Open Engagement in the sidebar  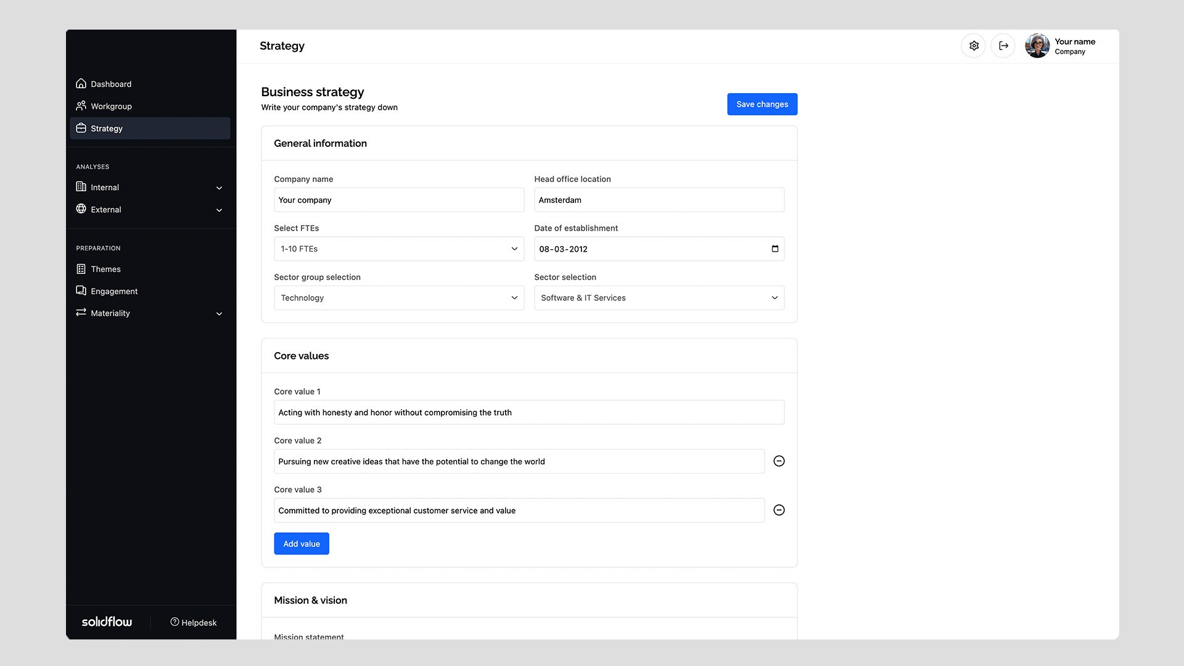tap(114, 291)
